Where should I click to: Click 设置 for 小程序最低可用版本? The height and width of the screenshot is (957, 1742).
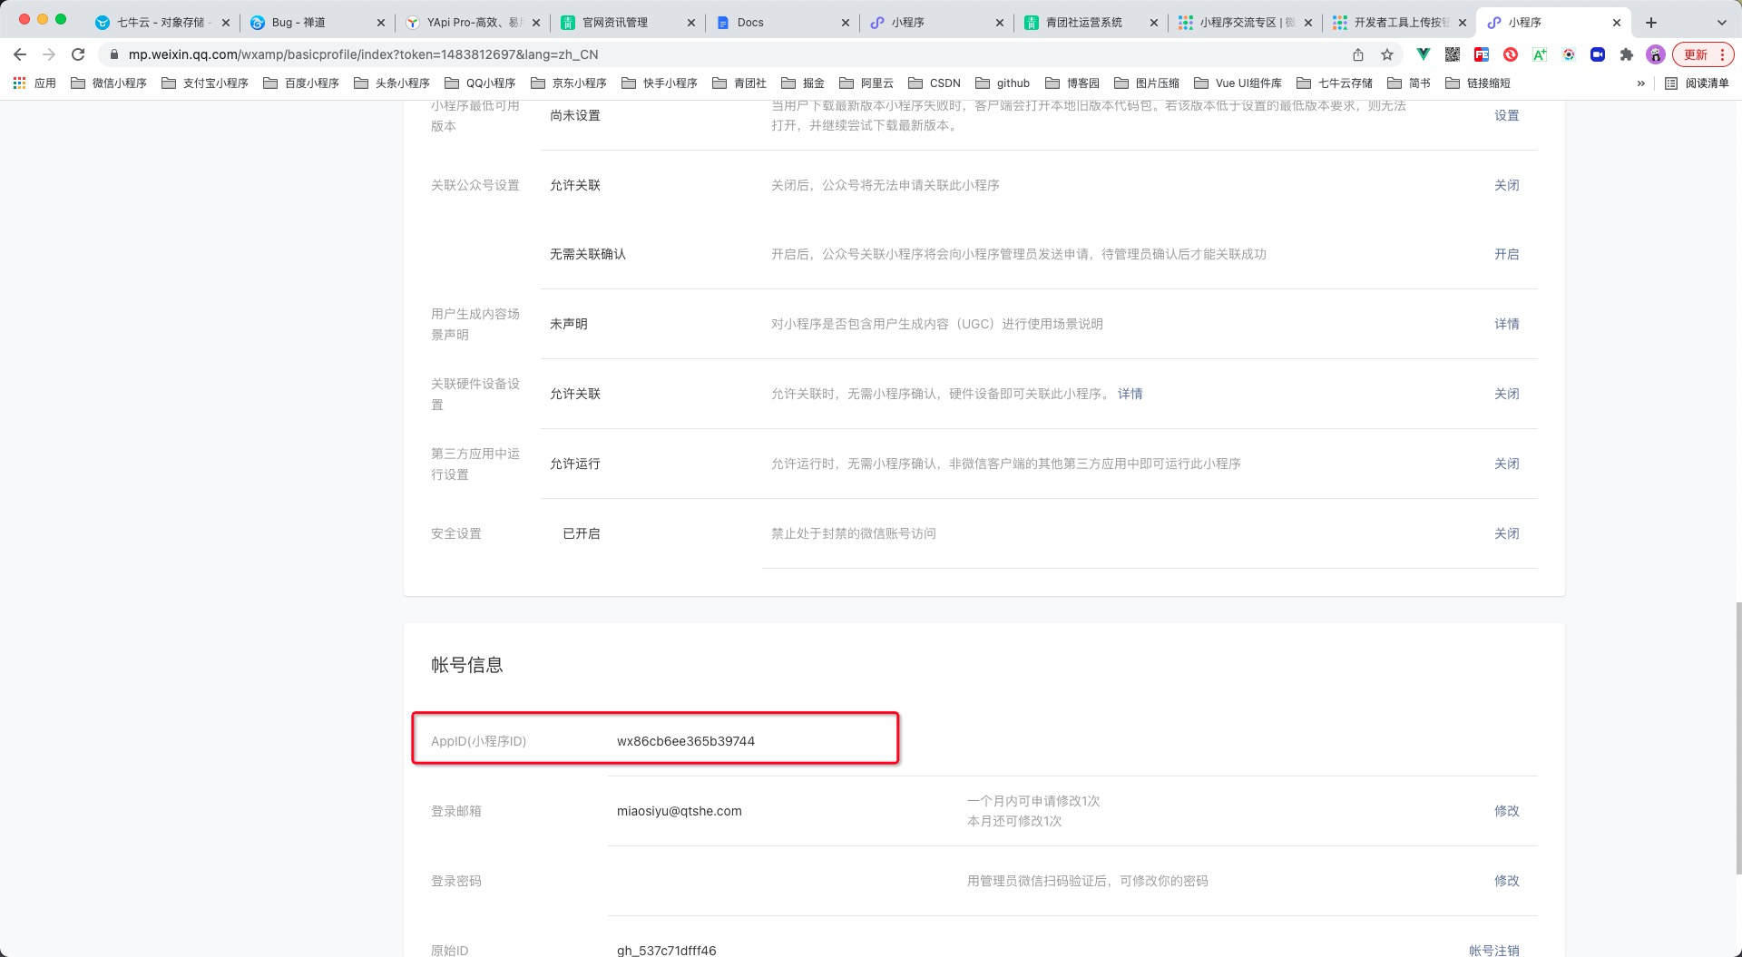1506,115
